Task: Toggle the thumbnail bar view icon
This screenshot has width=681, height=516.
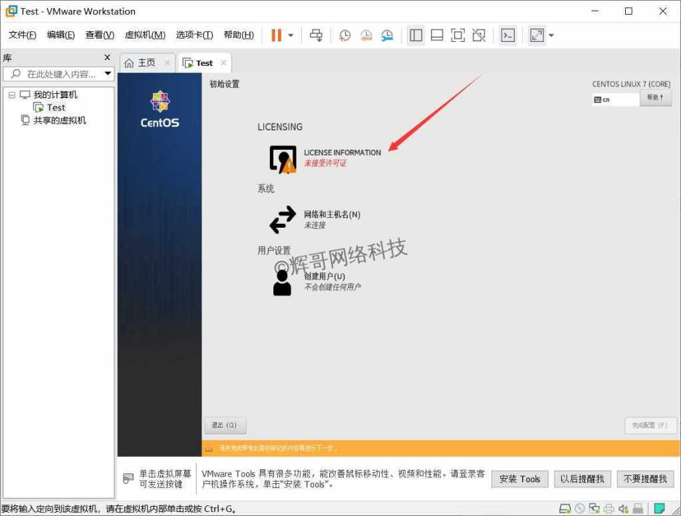Action: click(436, 35)
